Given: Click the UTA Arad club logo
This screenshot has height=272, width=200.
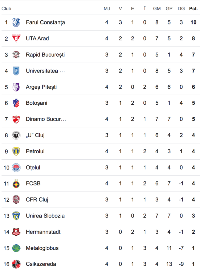Looking at the screenshot, I should (x=16, y=38).
